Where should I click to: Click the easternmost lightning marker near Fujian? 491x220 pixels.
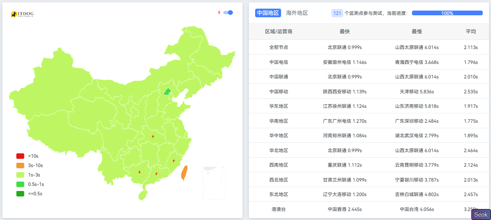pyautogui.click(x=174, y=160)
